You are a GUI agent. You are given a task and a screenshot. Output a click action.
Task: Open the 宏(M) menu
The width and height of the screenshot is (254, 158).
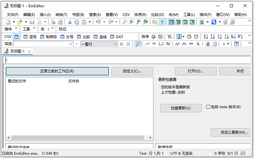pos(173,15)
